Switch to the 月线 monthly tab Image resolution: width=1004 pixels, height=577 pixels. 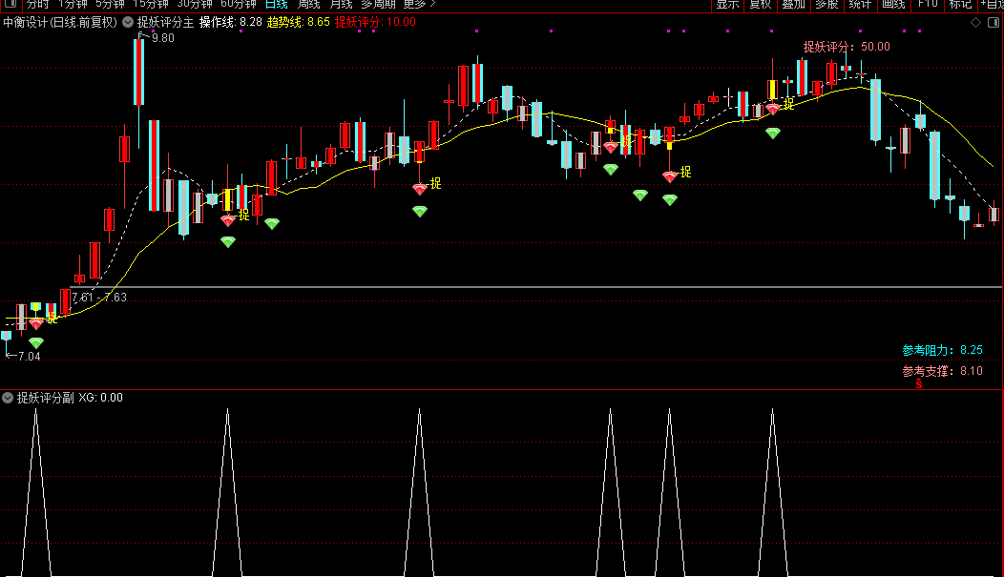click(341, 4)
